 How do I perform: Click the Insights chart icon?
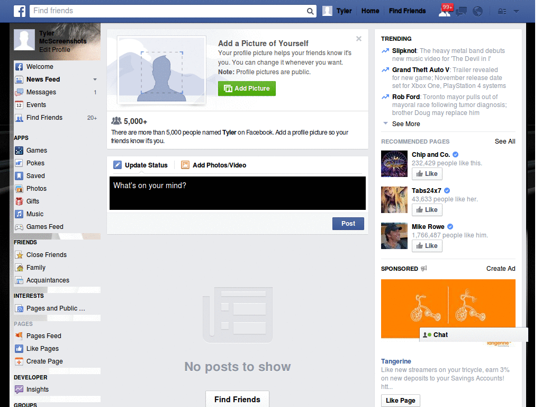click(x=19, y=390)
